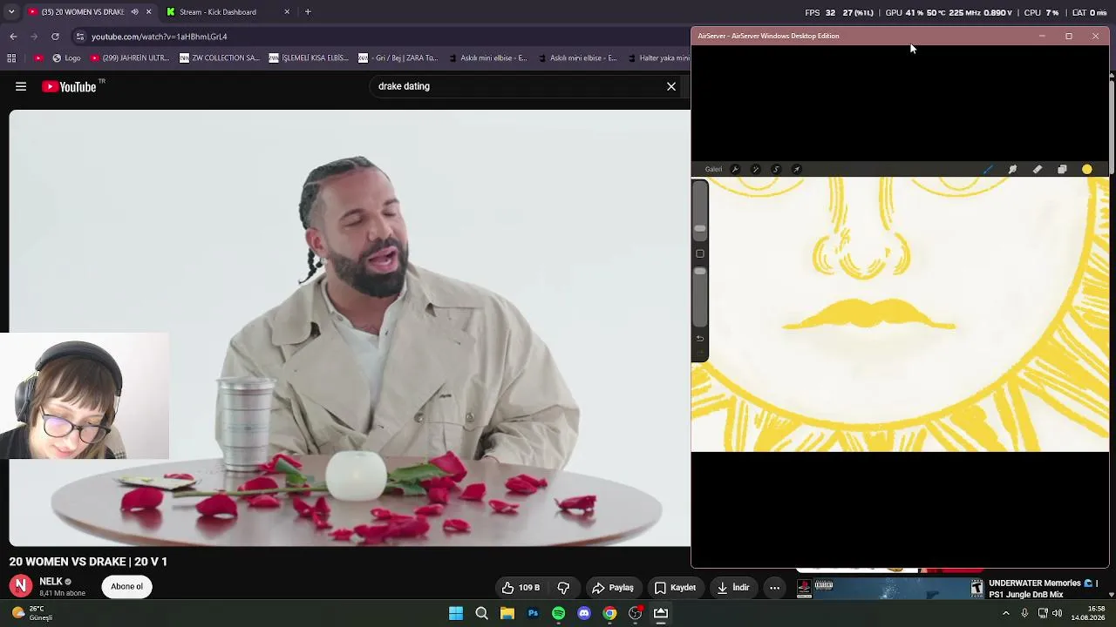Open Photoshop from the taskbar

[x=533, y=613]
